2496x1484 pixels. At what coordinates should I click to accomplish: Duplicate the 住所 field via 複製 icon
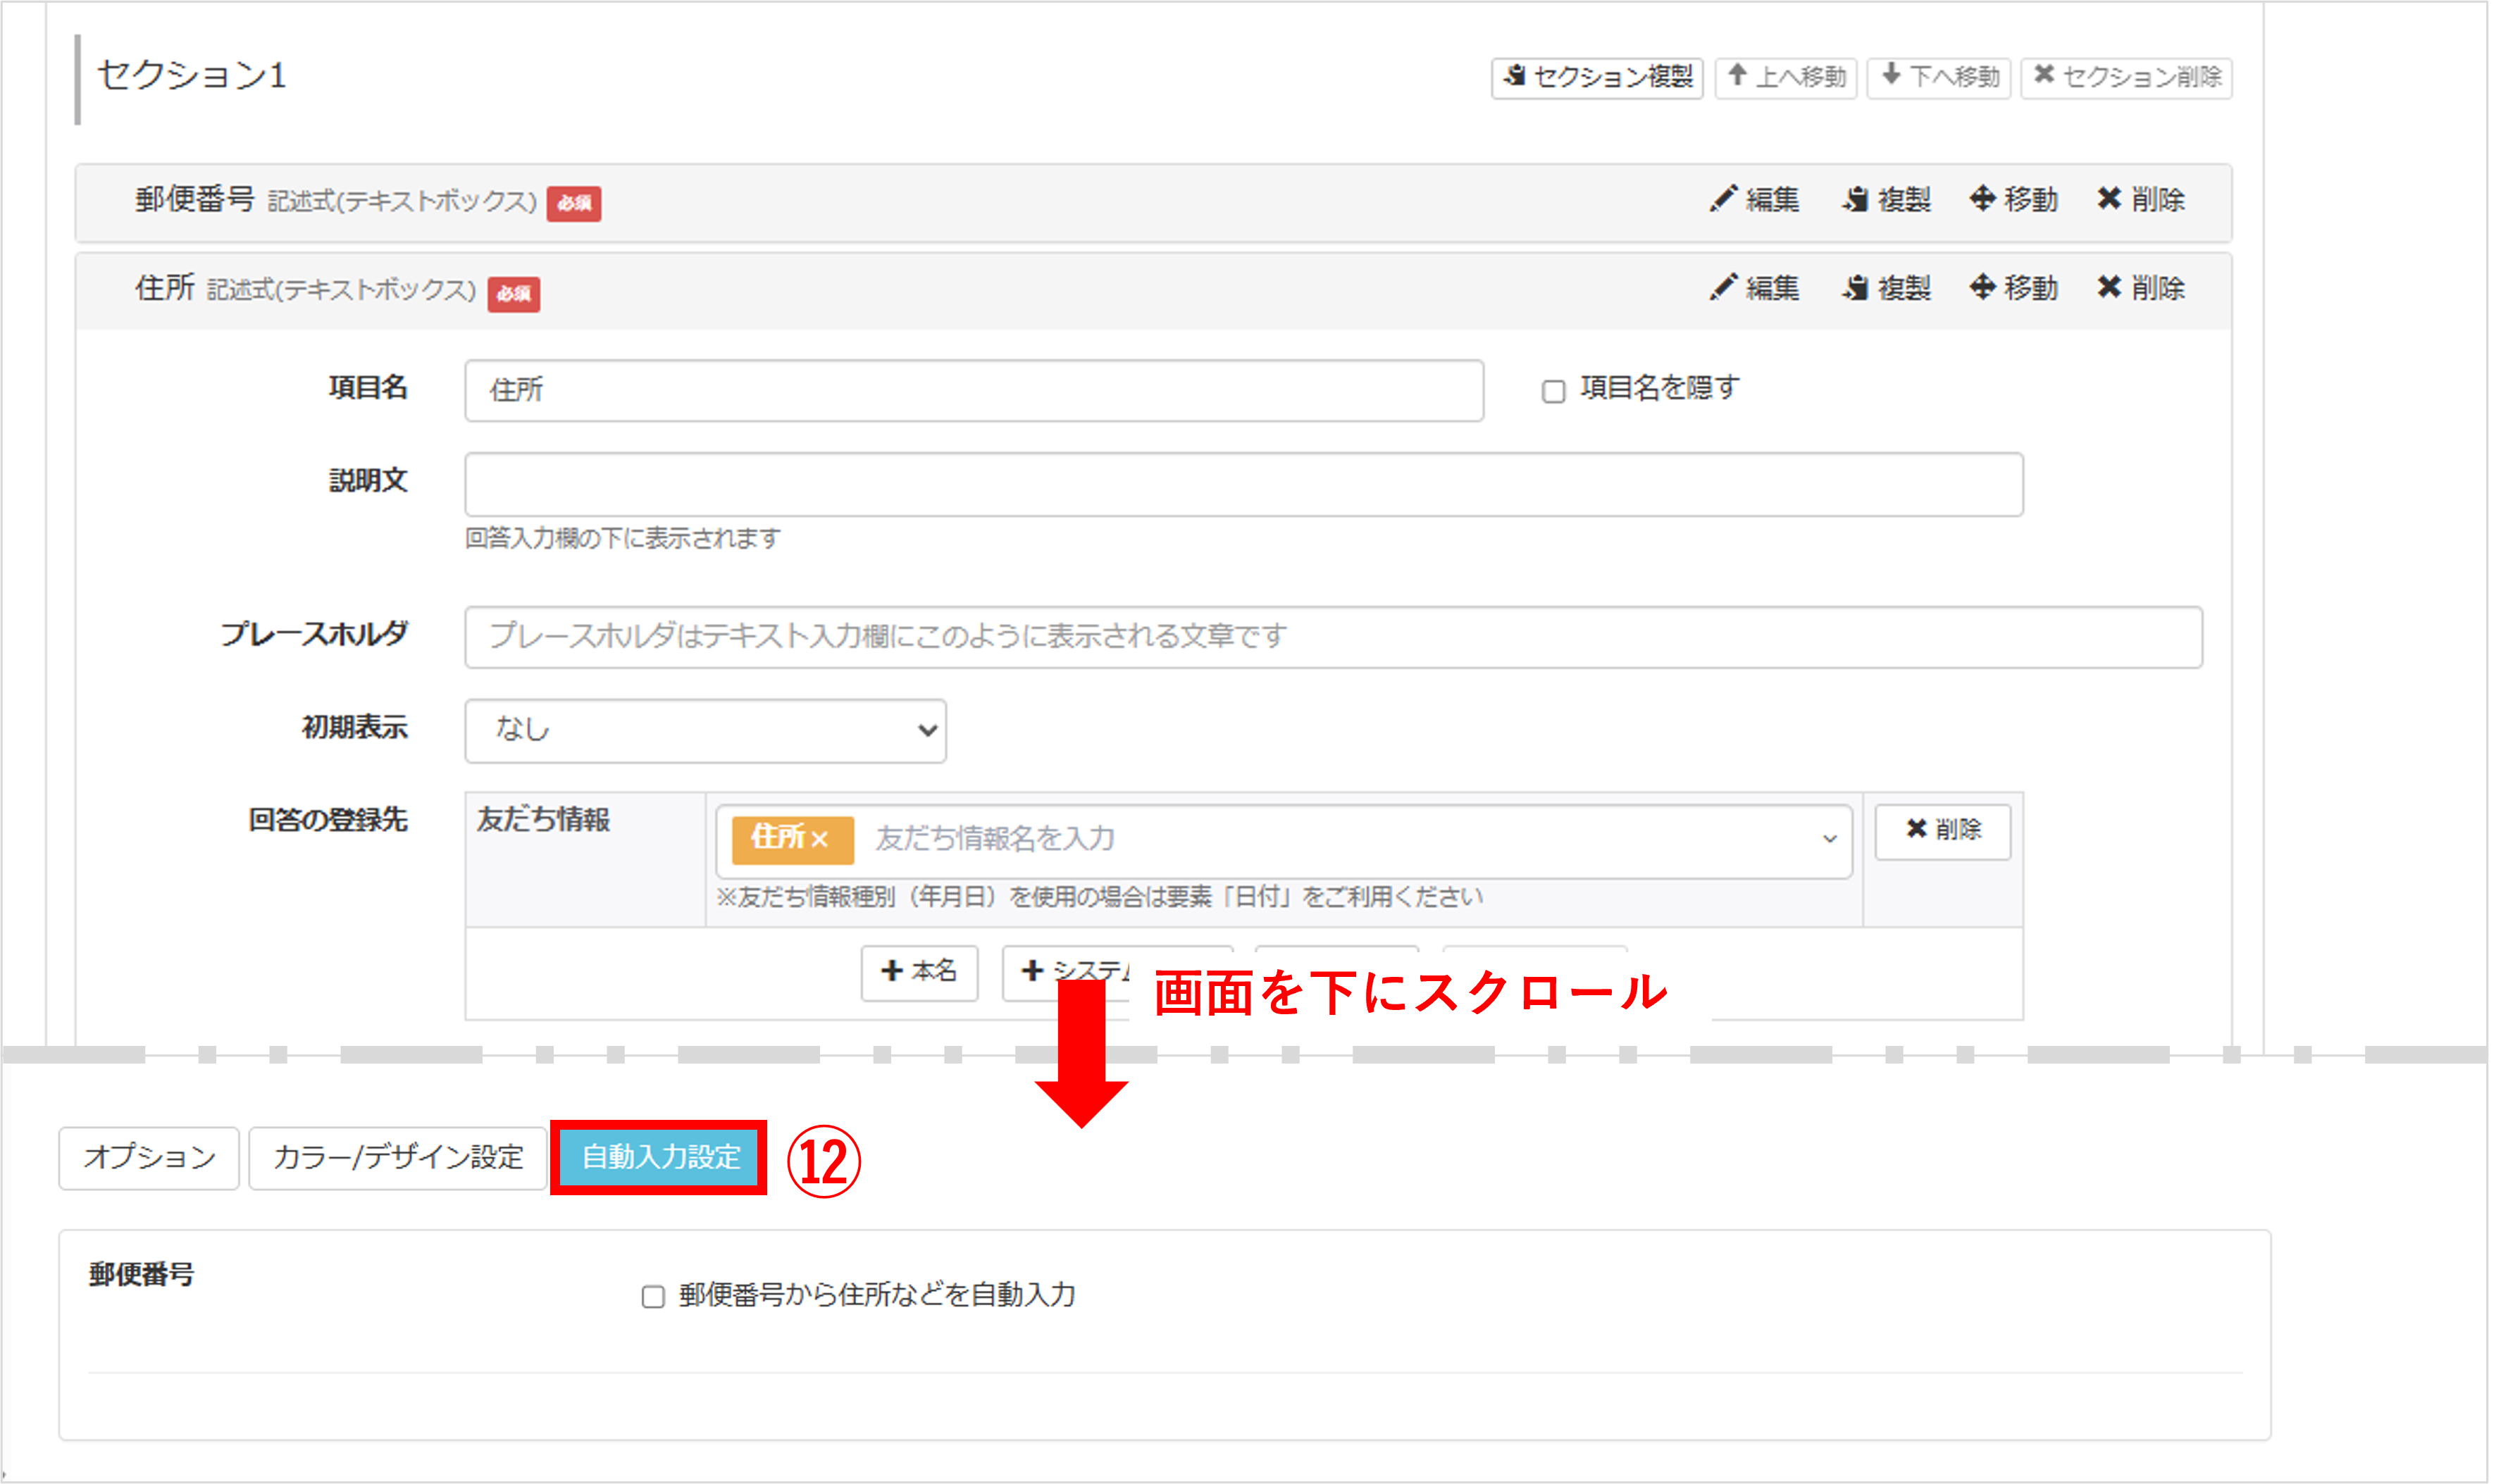1855,287
